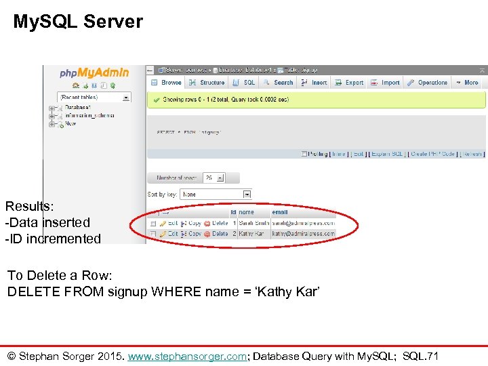
Task: Click the Inline query link
Action: (339, 154)
